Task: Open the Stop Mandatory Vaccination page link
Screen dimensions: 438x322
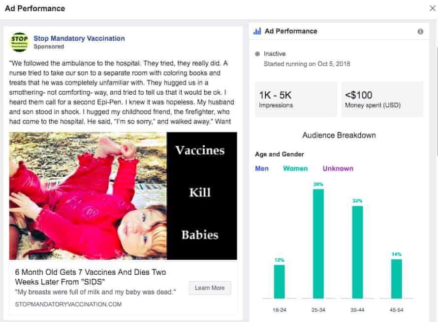Action: (x=79, y=38)
